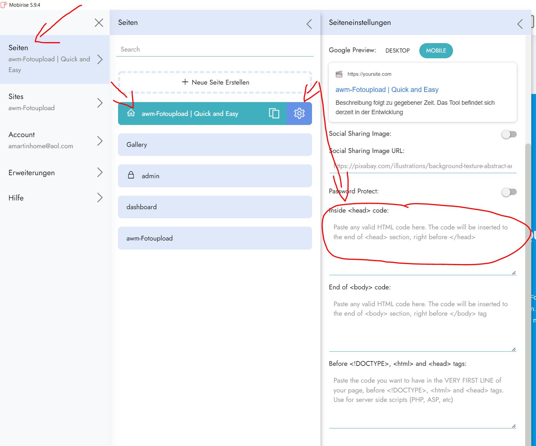
Task: Click the End of body code textarea
Action: (x=423, y=323)
